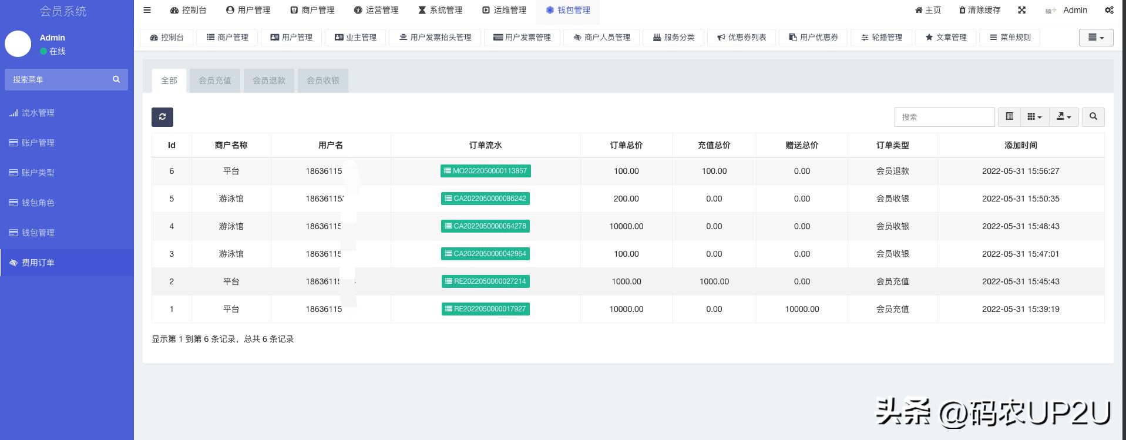
Task: Switch to 用户发票管理 page tab
Action: coord(522,37)
